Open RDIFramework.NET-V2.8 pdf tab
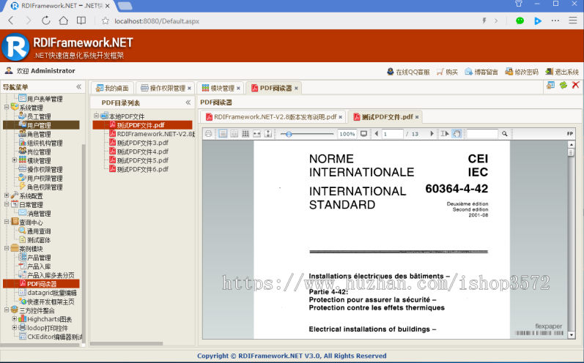 coord(276,117)
